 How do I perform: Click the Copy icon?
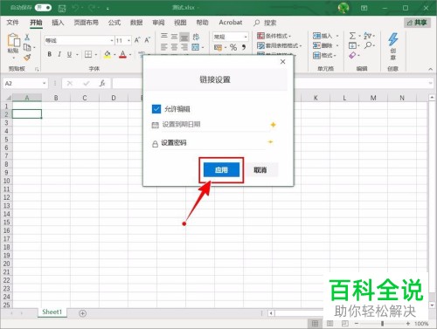27,47
